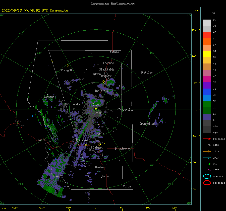The width and height of the screenshot is (226, 211).
Task: Click the Drumheller town label
Action: click(147, 124)
